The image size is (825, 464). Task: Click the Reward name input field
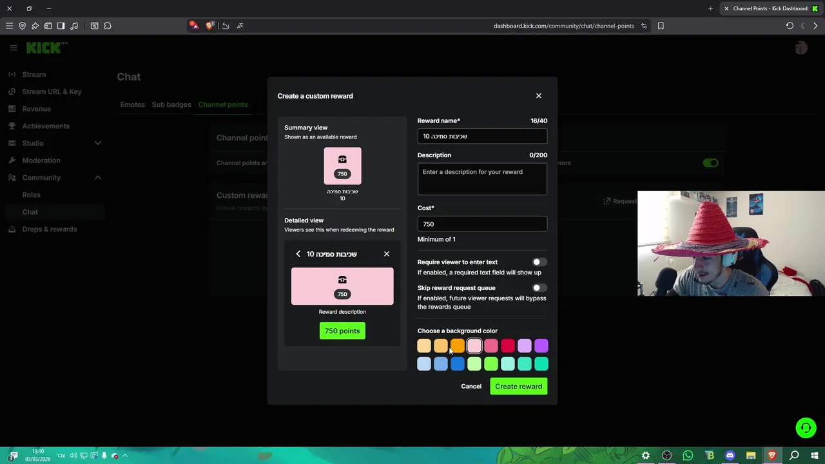[482, 136]
